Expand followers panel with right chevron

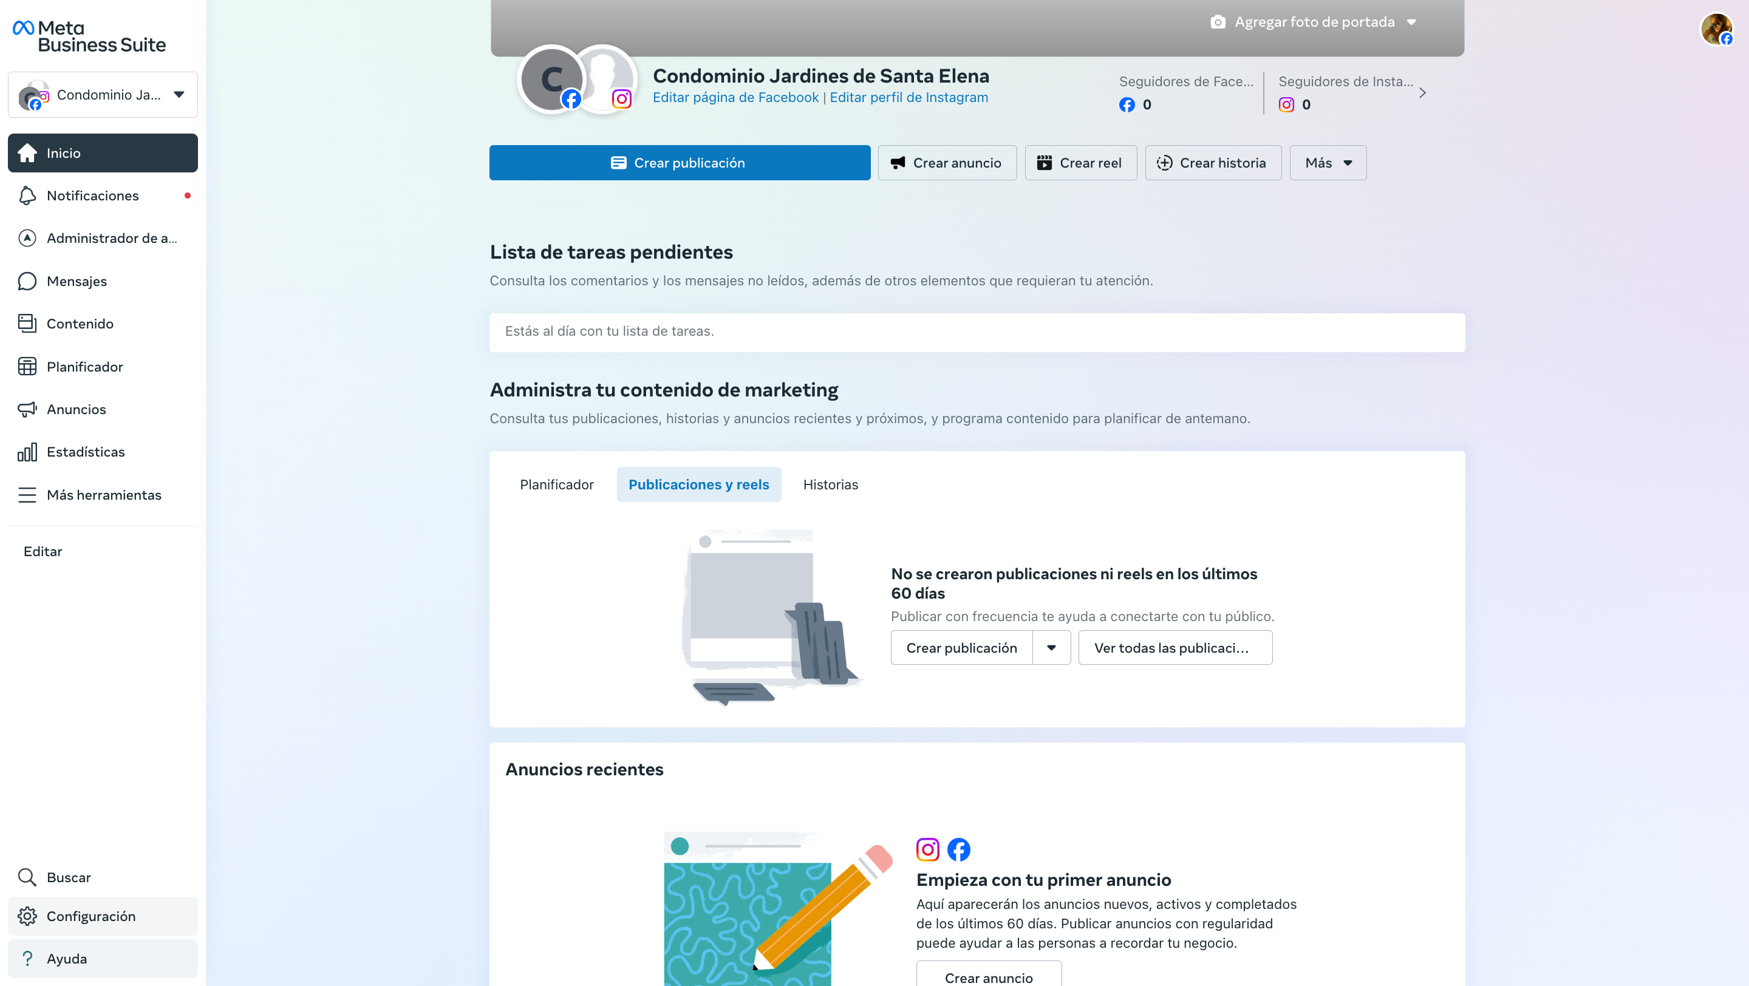[1422, 93]
